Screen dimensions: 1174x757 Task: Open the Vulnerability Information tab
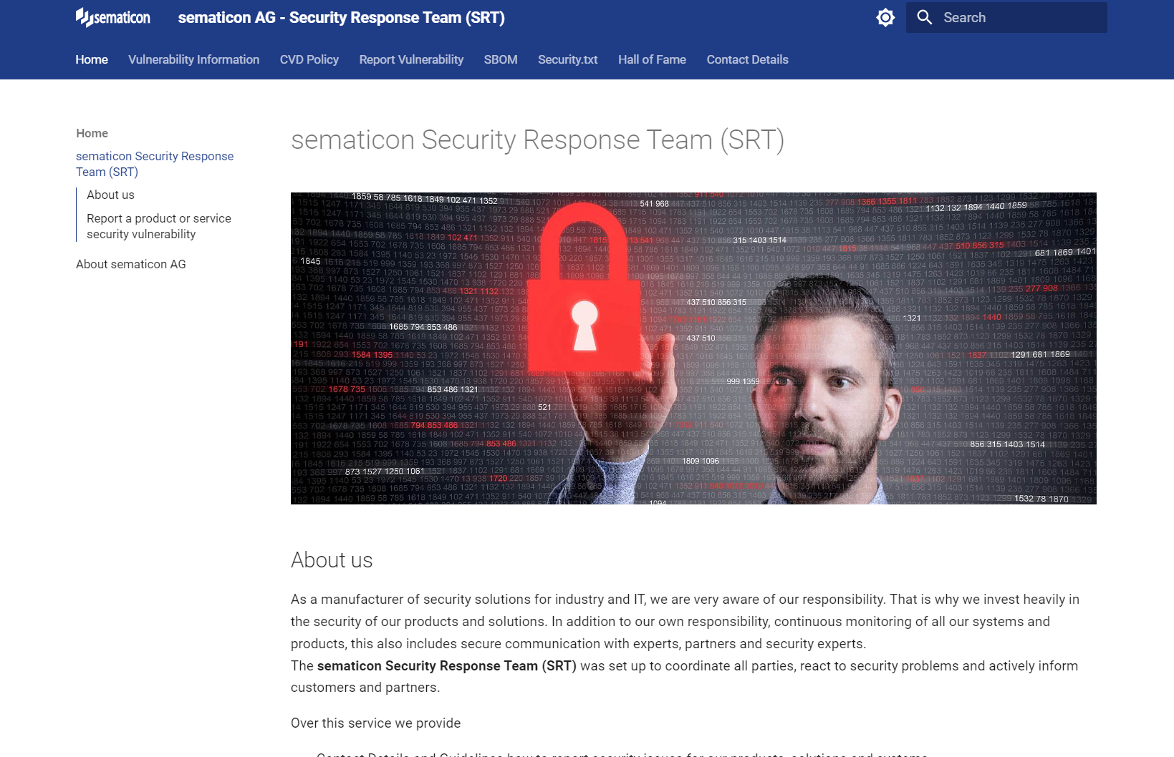click(x=193, y=59)
